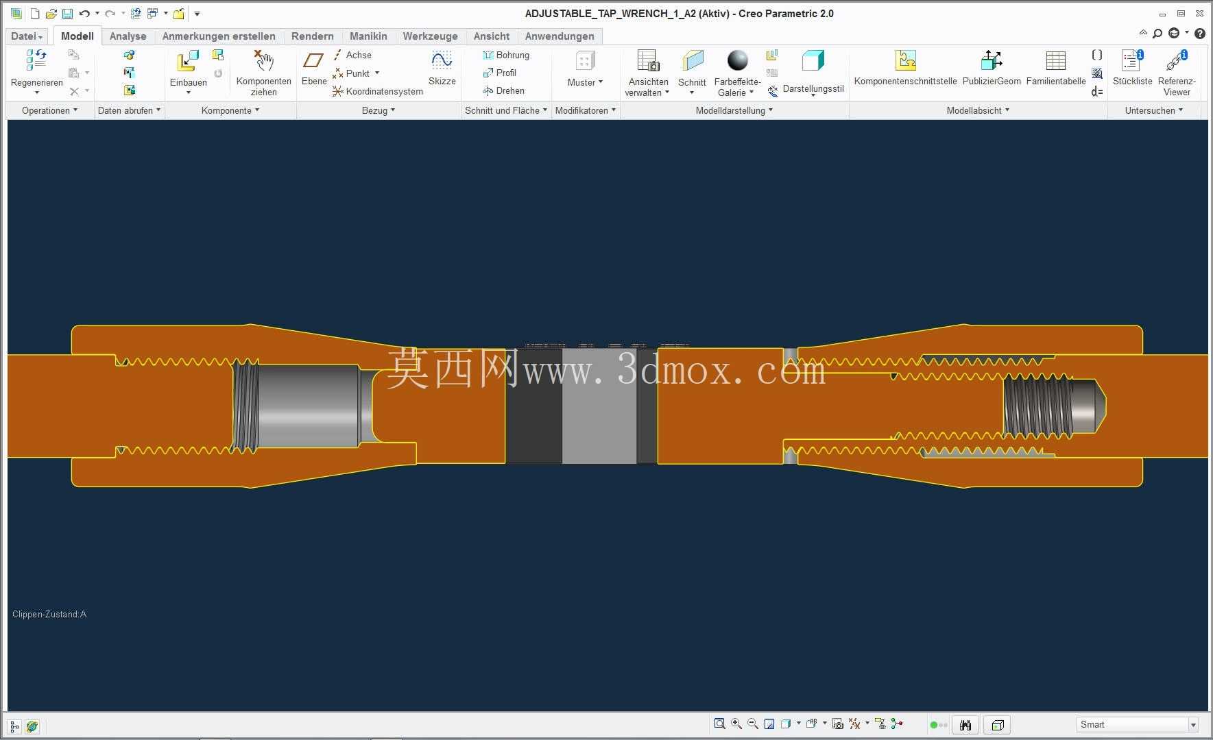Screen dimensions: 1213x740
Task: Create a Koordinatensystem
Action: coord(378,91)
